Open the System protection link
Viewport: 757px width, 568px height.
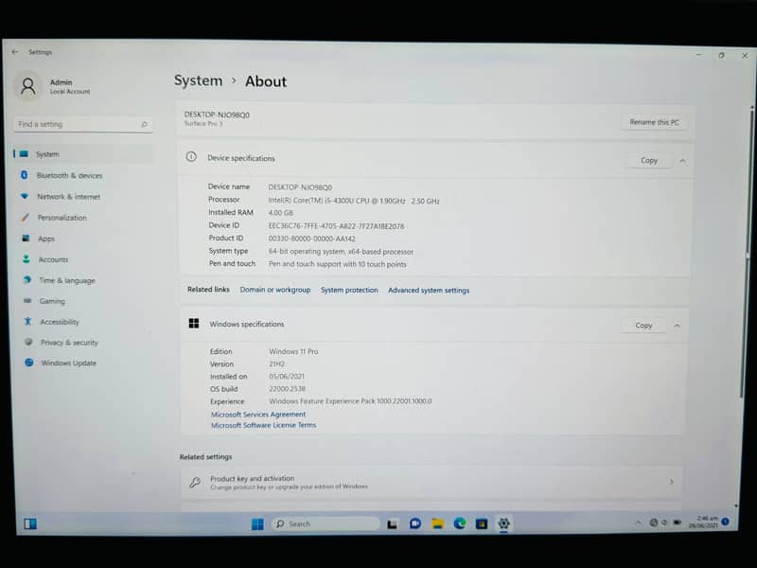pos(349,290)
